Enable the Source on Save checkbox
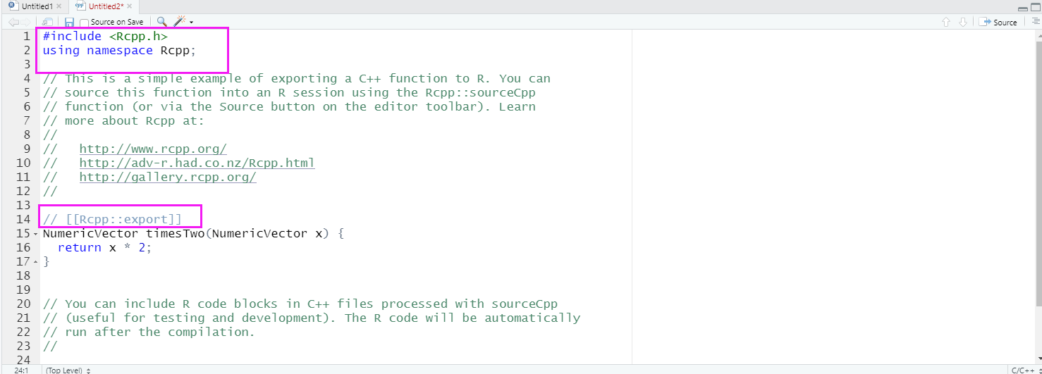 coord(84,23)
